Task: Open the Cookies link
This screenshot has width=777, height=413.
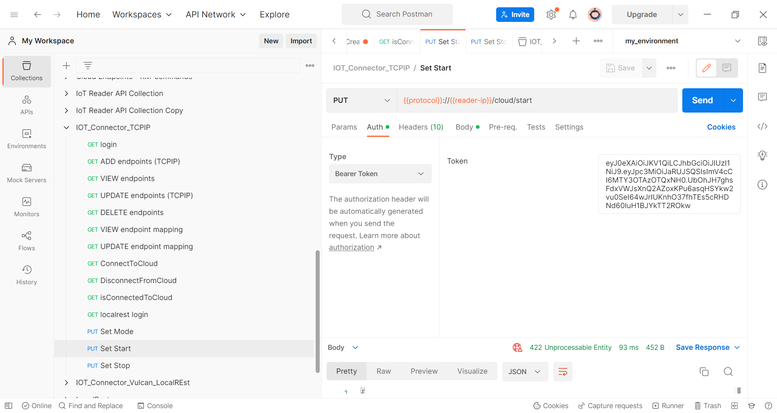Action: pos(721,127)
